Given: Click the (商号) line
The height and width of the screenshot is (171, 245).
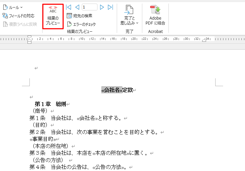Looking at the screenshot, I should click(40, 111).
